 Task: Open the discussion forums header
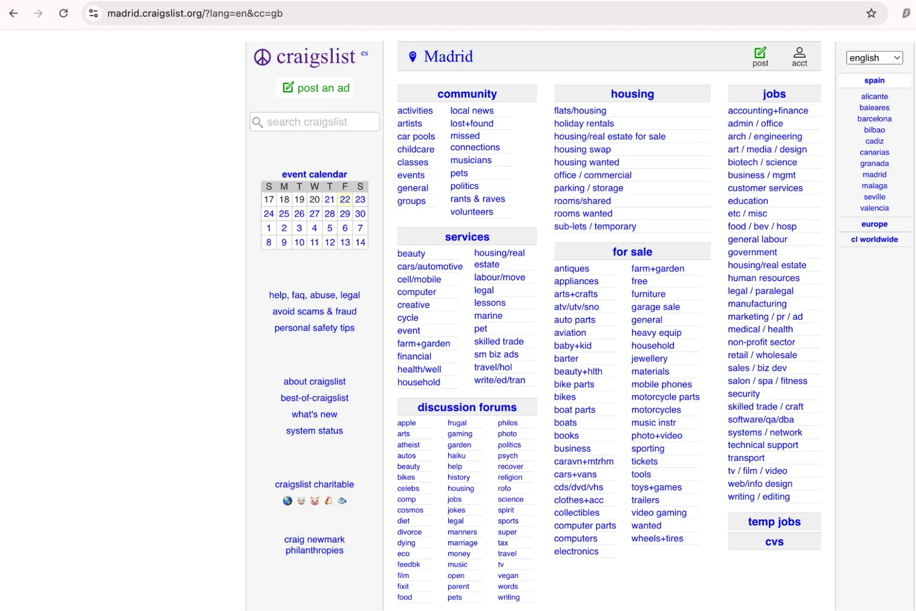[467, 407]
